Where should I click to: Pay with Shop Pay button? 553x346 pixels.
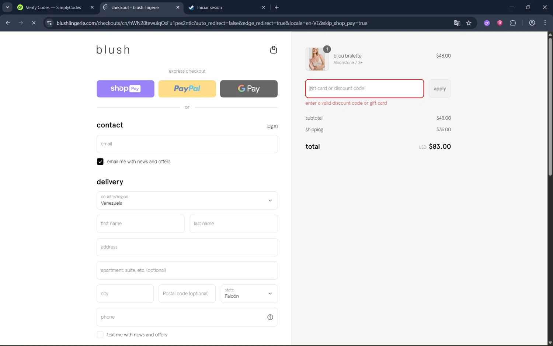click(125, 89)
